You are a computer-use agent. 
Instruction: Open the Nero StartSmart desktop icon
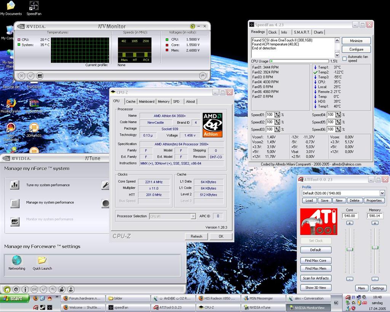click(11, 128)
